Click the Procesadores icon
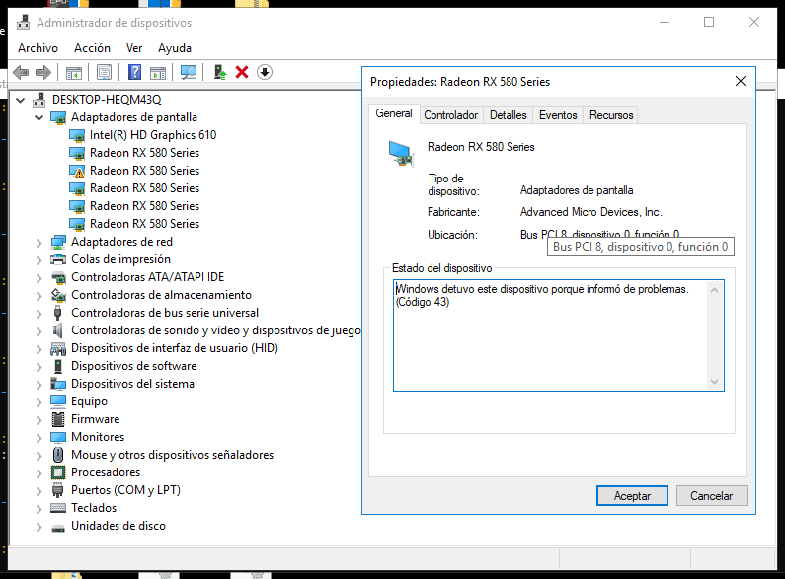The height and width of the screenshot is (579, 785). coord(58,472)
